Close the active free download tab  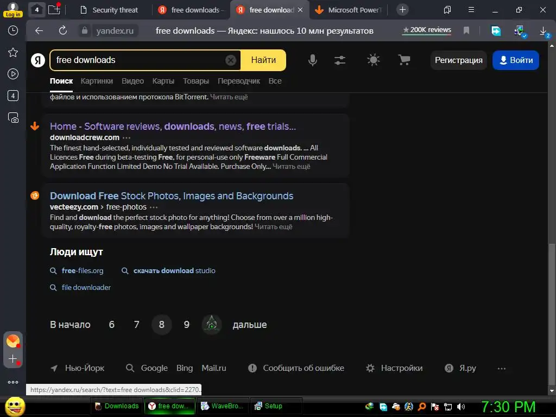300,10
